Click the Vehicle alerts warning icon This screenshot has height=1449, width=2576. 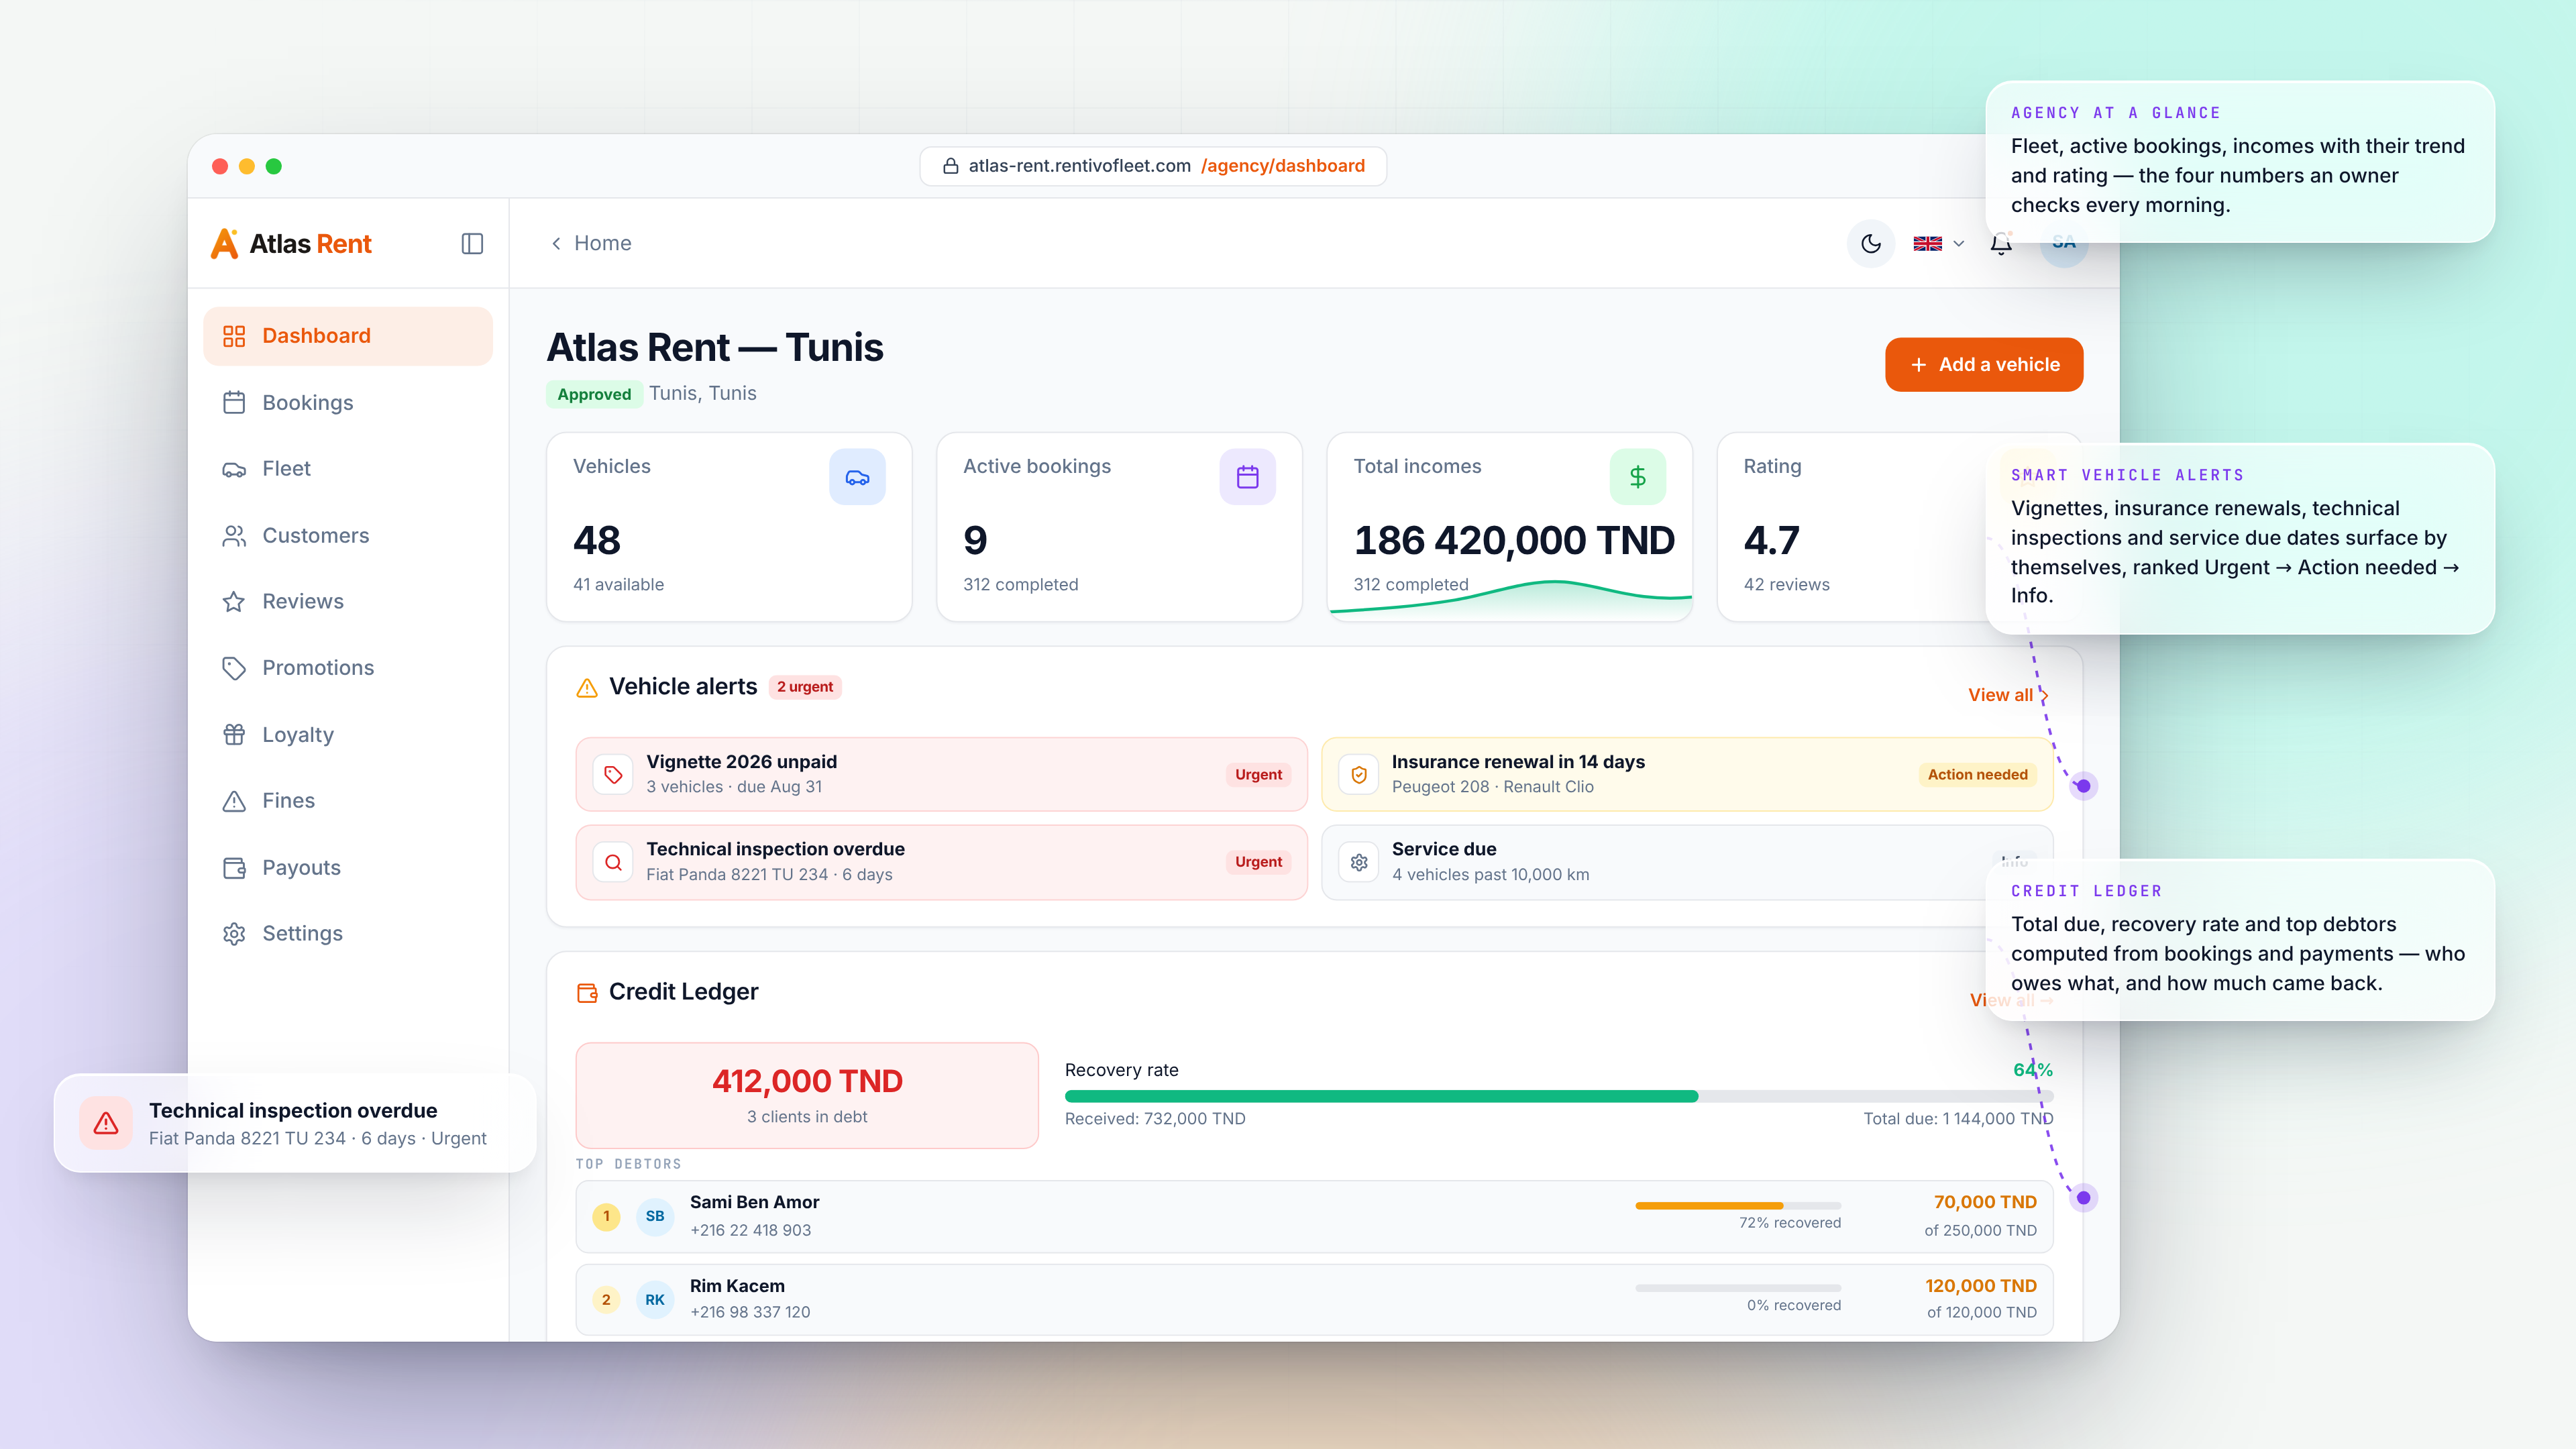click(x=587, y=688)
